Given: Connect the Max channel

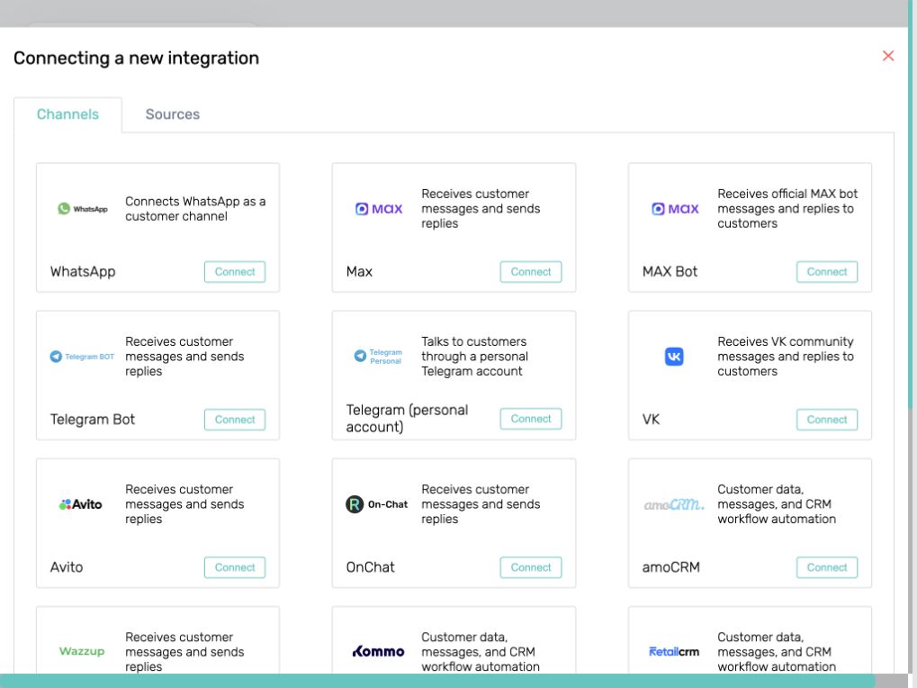Looking at the screenshot, I should pyautogui.click(x=530, y=271).
